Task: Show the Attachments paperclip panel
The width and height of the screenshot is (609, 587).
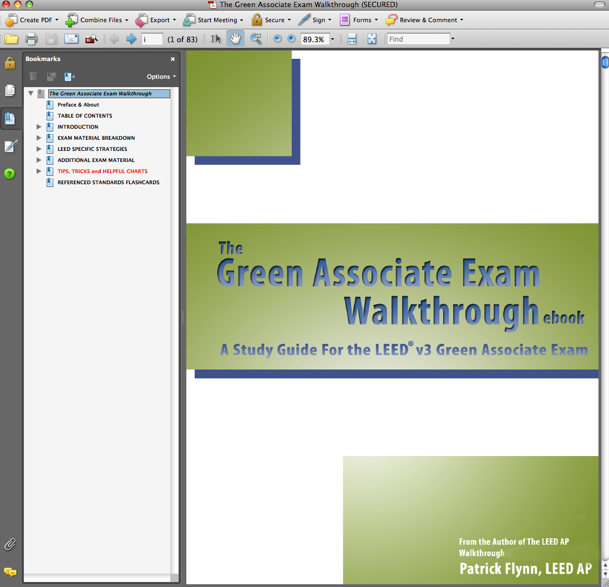Action: 10,545
